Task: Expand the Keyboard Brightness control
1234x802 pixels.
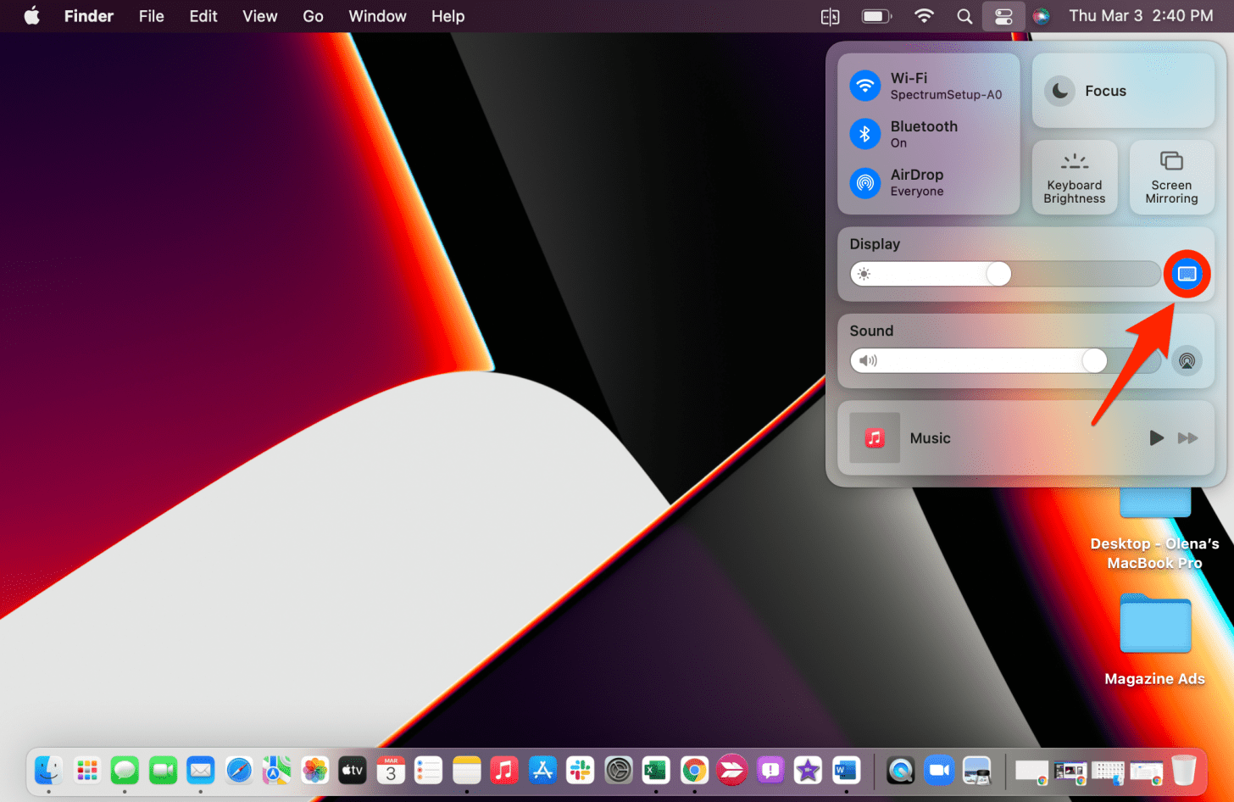Action: coord(1074,177)
